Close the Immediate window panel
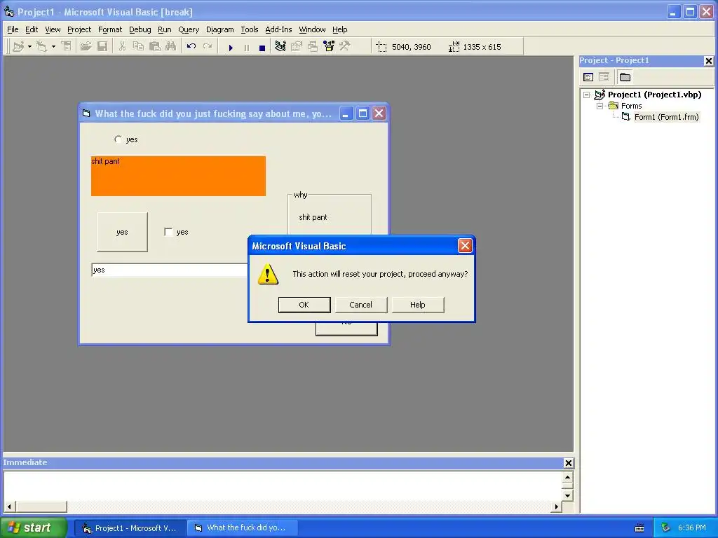718x538 pixels. [x=568, y=463]
